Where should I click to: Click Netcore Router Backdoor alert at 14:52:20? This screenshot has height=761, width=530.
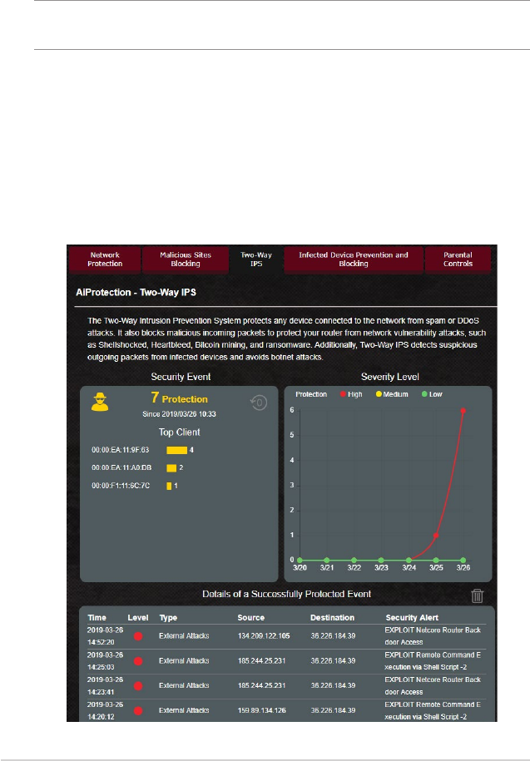(433, 635)
